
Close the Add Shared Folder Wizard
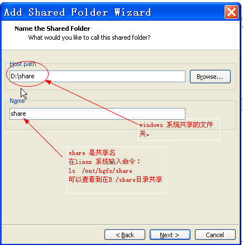231,12
